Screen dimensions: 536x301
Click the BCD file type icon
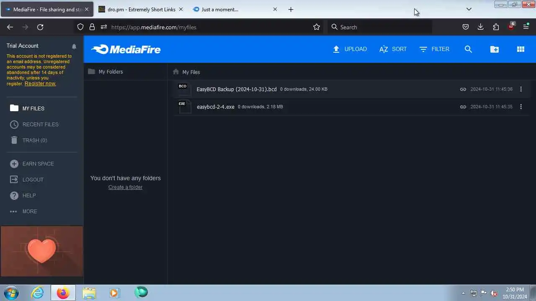pos(184,89)
